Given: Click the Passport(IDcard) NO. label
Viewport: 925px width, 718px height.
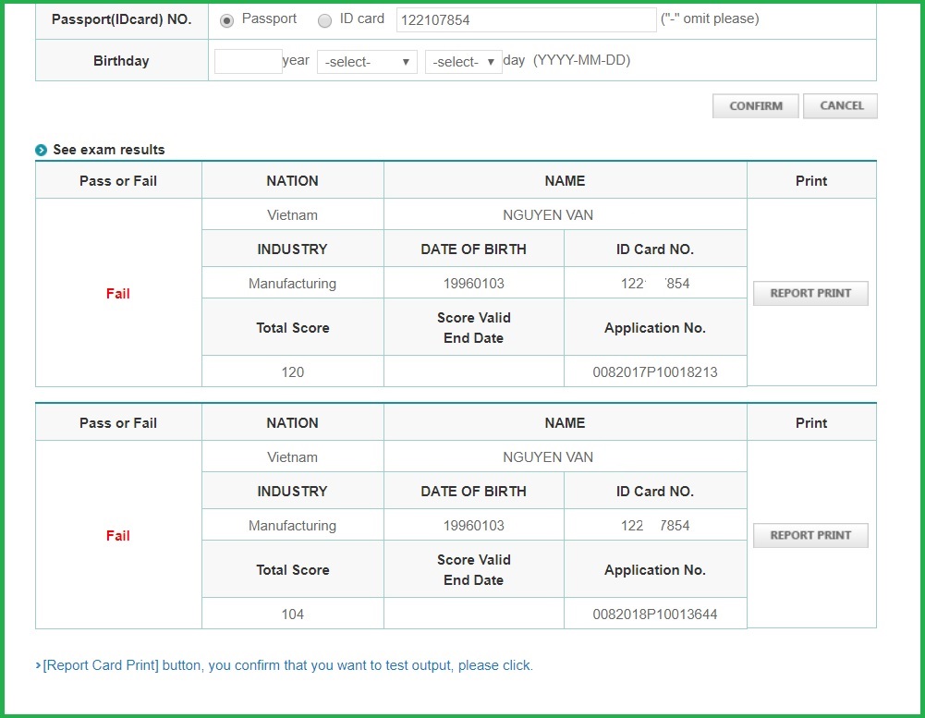Looking at the screenshot, I should click(x=122, y=19).
